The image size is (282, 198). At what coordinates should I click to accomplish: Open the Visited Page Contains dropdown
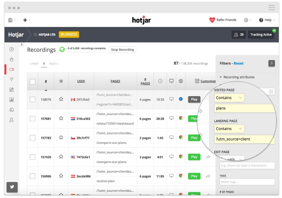pos(229,98)
